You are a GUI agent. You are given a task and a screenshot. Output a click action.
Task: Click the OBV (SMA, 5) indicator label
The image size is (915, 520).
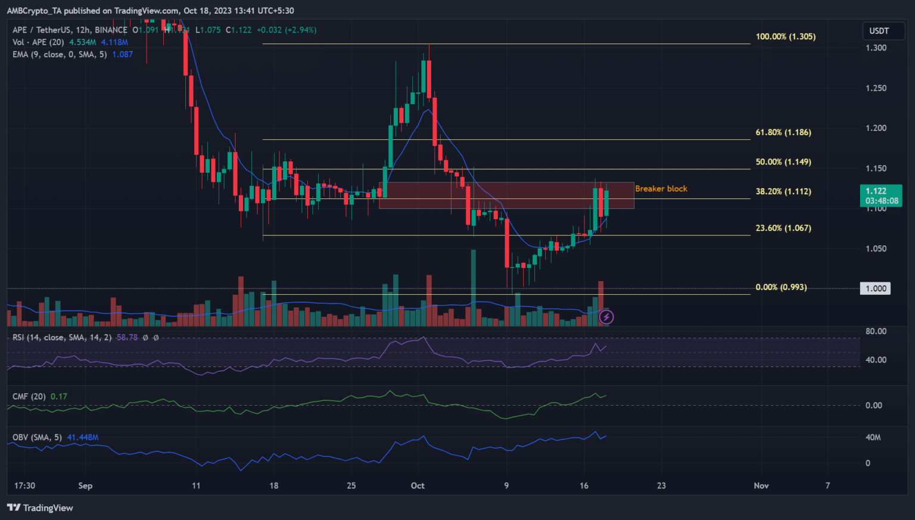[37, 437]
